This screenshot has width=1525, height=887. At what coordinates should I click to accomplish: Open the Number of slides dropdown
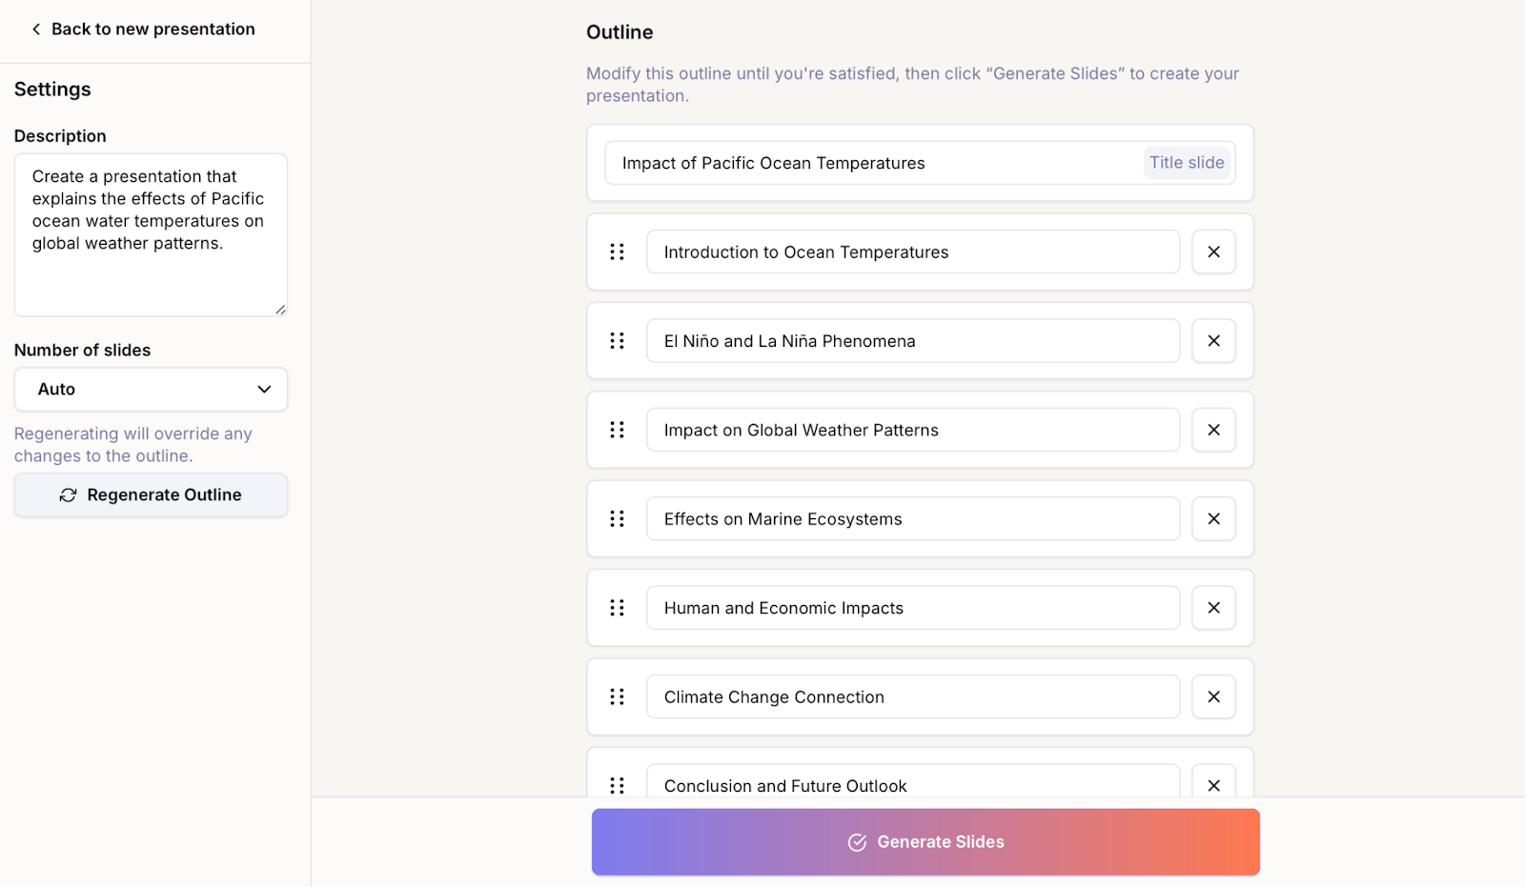coord(151,390)
